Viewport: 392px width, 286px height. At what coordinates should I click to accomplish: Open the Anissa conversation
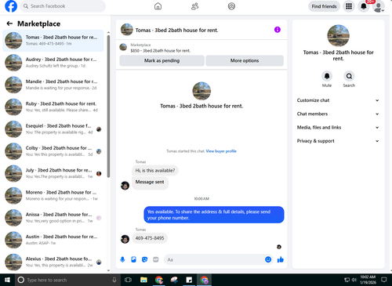click(x=53, y=218)
